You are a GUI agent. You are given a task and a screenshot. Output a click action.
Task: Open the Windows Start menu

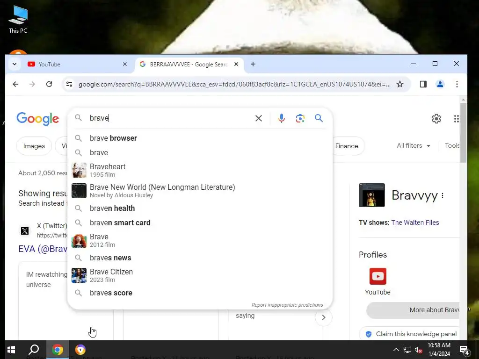(11, 350)
